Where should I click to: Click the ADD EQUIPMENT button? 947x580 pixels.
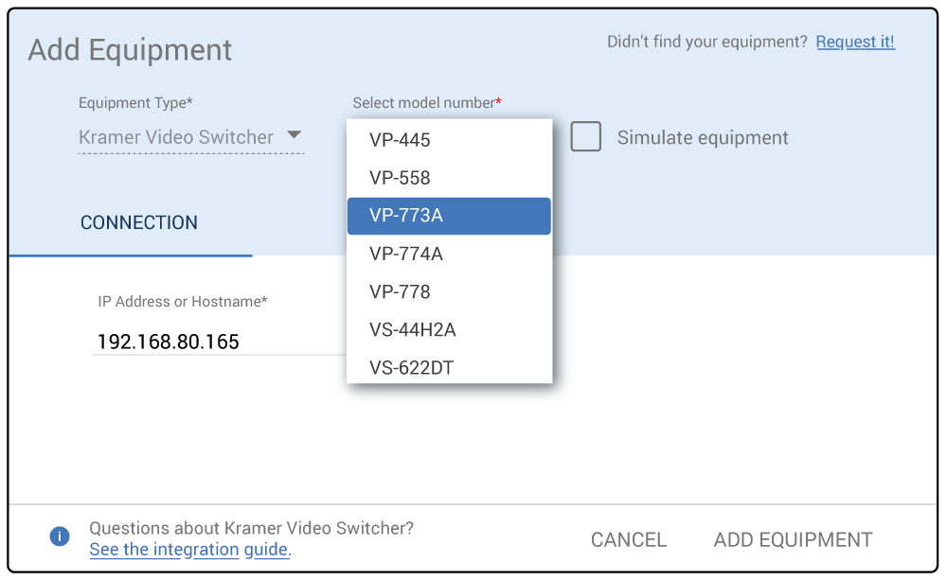pos(793,539)
